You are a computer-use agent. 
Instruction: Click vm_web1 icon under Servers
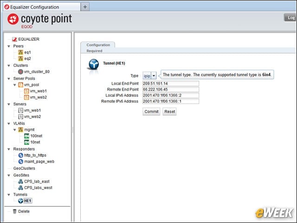coord(20,111)
